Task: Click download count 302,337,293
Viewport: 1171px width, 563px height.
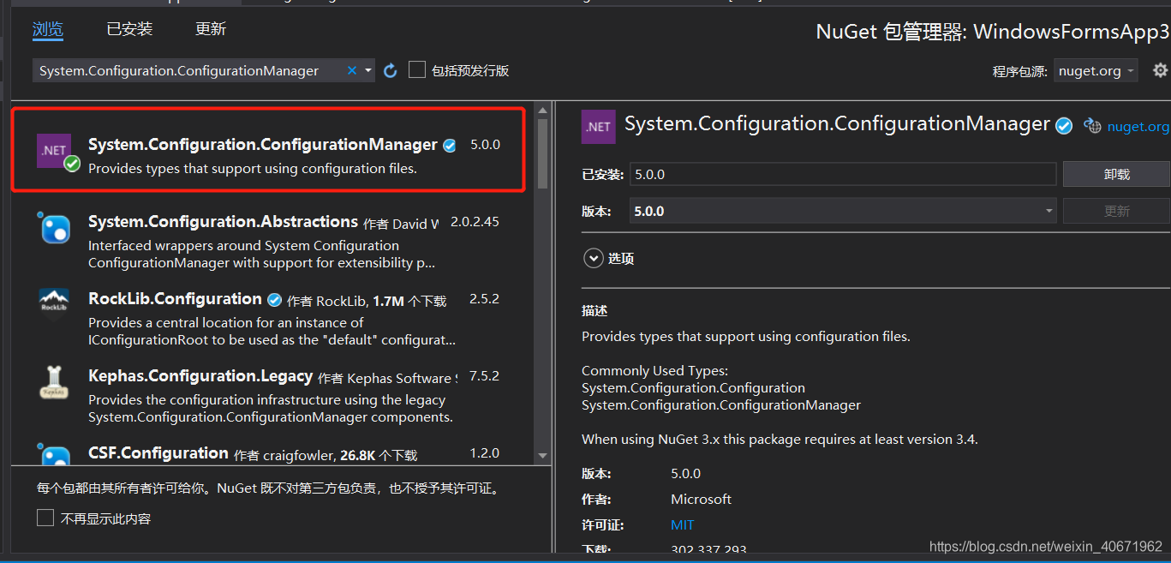Action: point(709,550)
